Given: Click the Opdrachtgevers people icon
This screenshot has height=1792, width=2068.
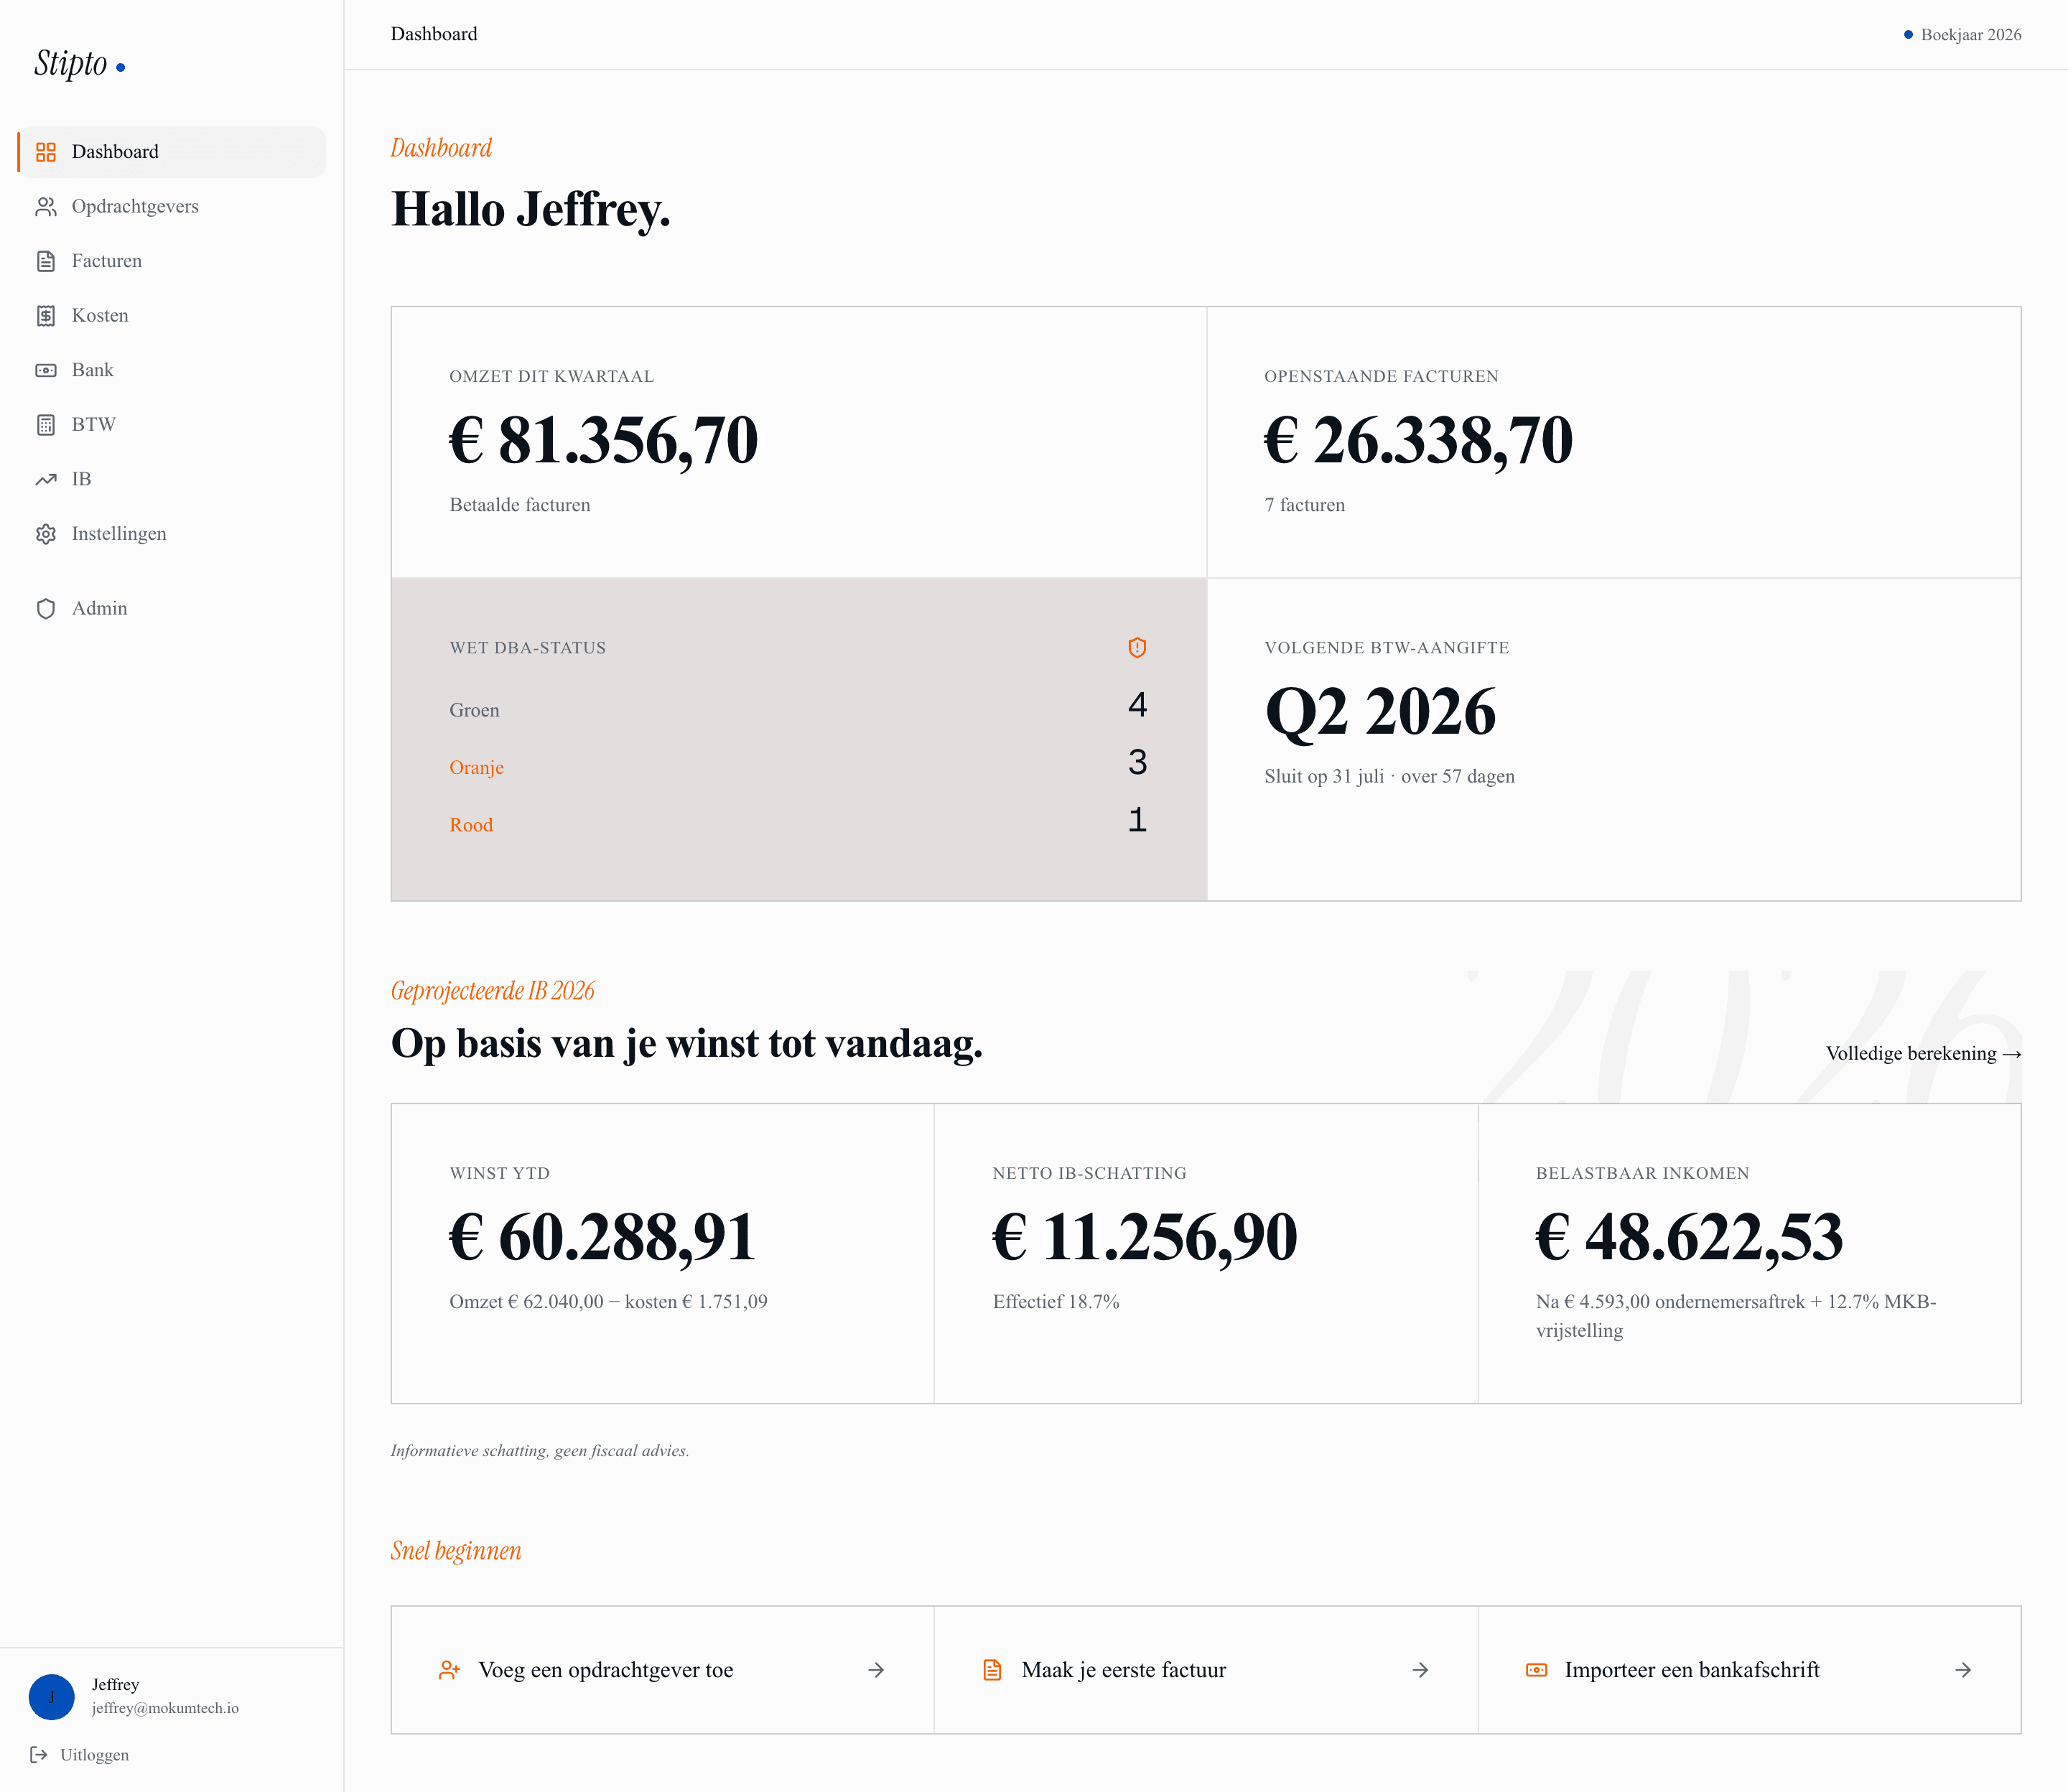Looking at the screenshot, I should pyautogui.click(x=46, y=207).
